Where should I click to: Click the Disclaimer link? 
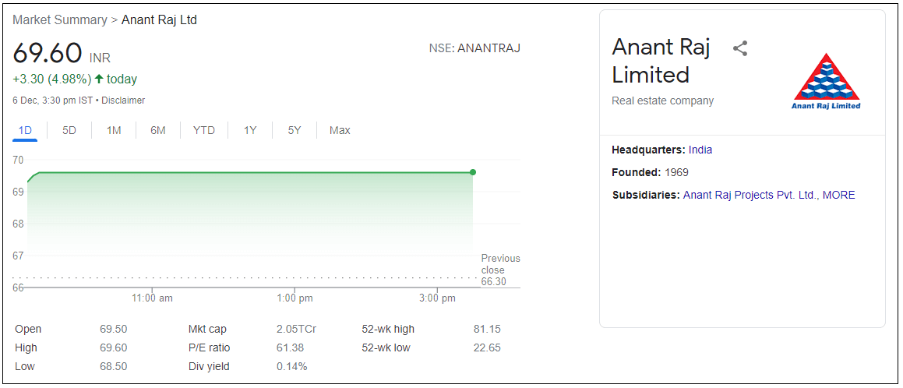click(x=123, y=101)
